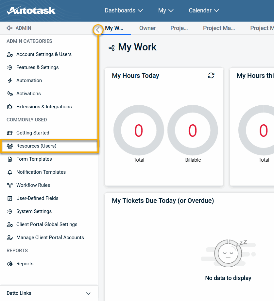Click the No data to display message
This screenshot has height=301, width=274.
coord(228,278)
